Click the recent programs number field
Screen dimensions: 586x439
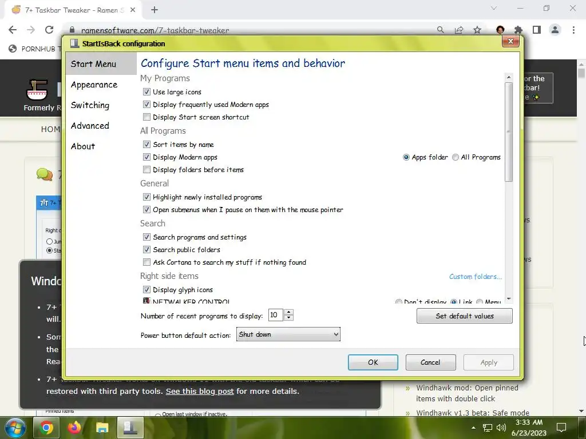[276, 315]
